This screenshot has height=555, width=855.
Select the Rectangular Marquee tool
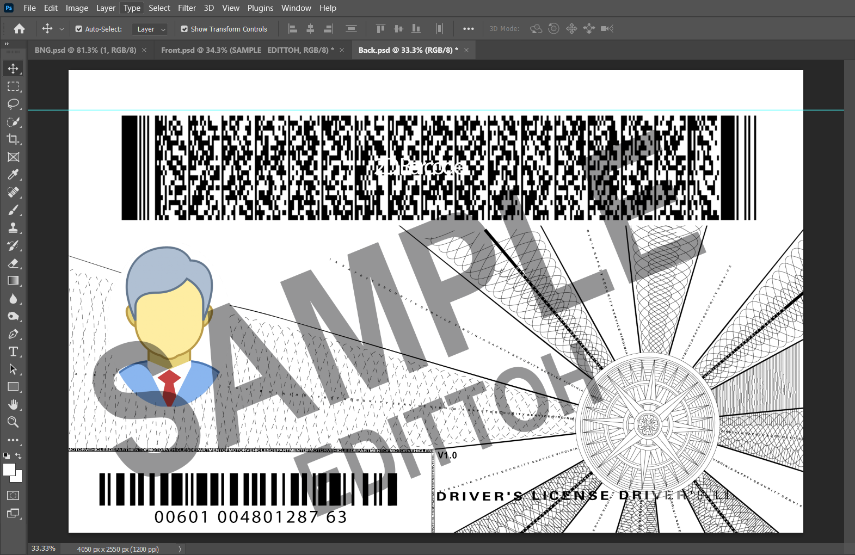(x=13, y=87)
